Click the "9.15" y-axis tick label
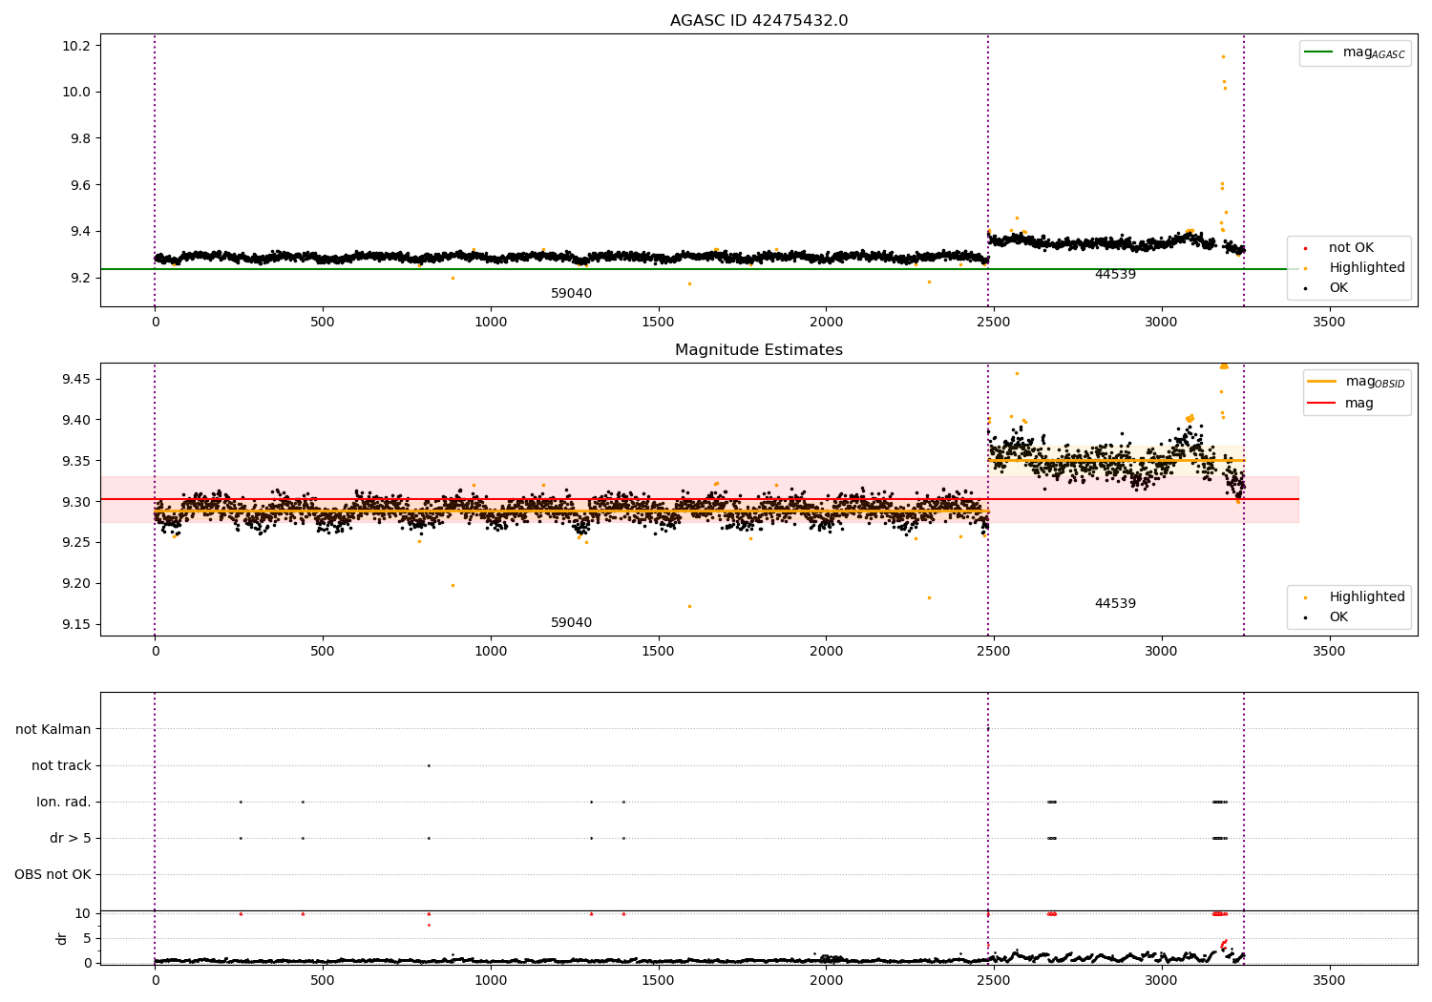Image resolution: width=1432 pixels, height=1002 pixels. [x=76, y=625]
